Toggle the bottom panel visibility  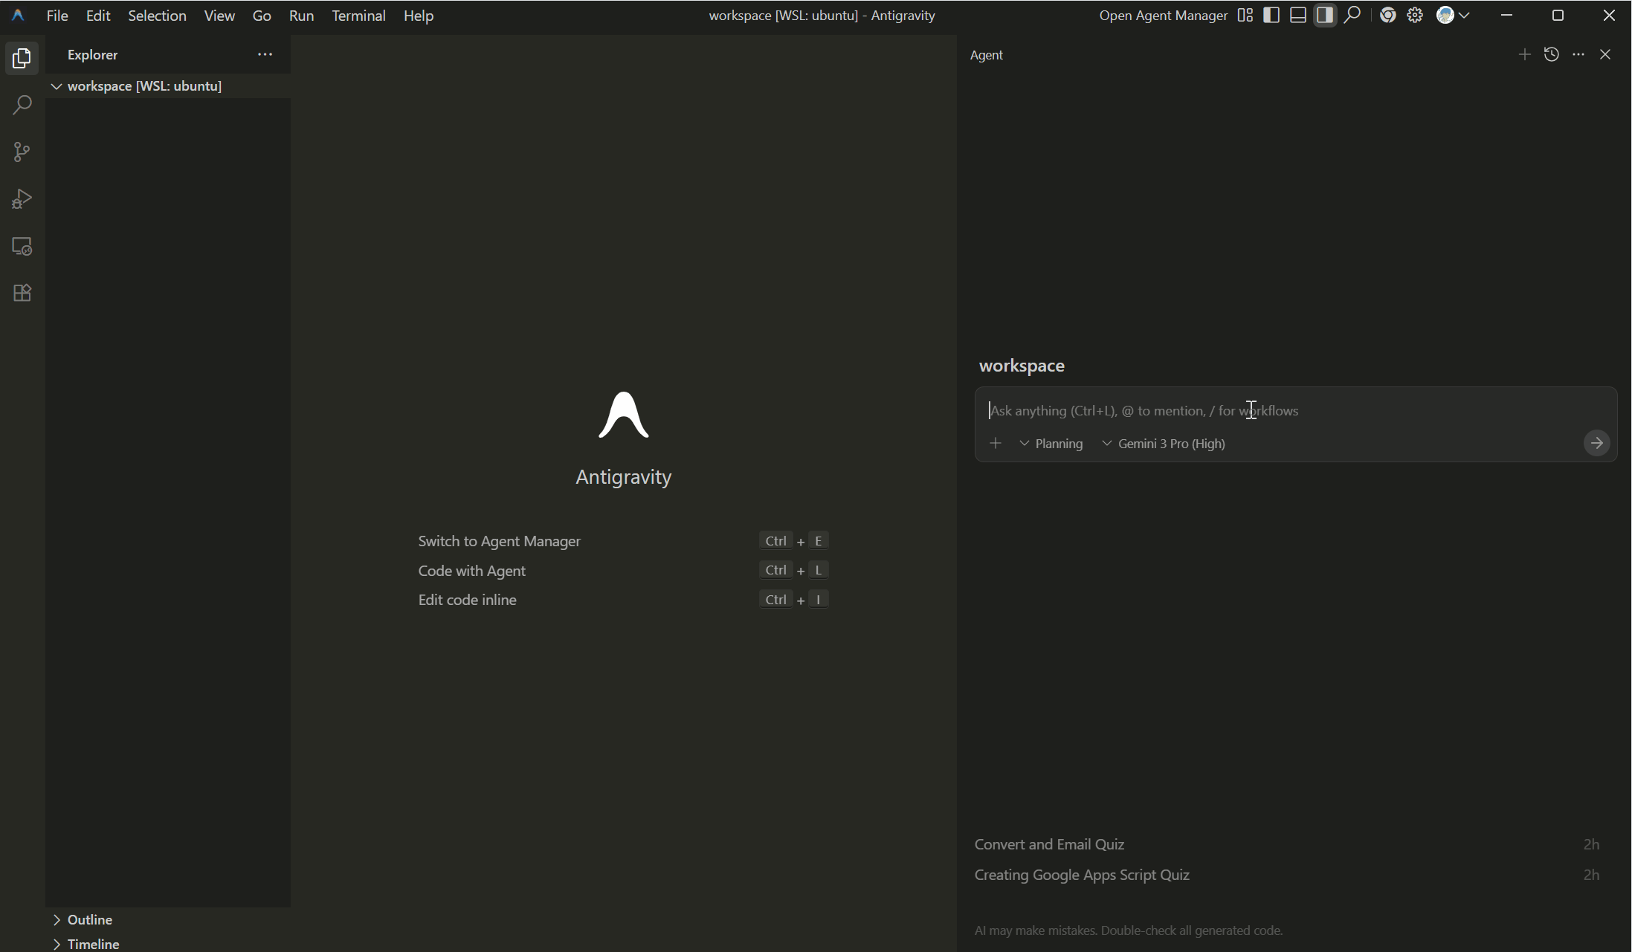coord(1298,16)
